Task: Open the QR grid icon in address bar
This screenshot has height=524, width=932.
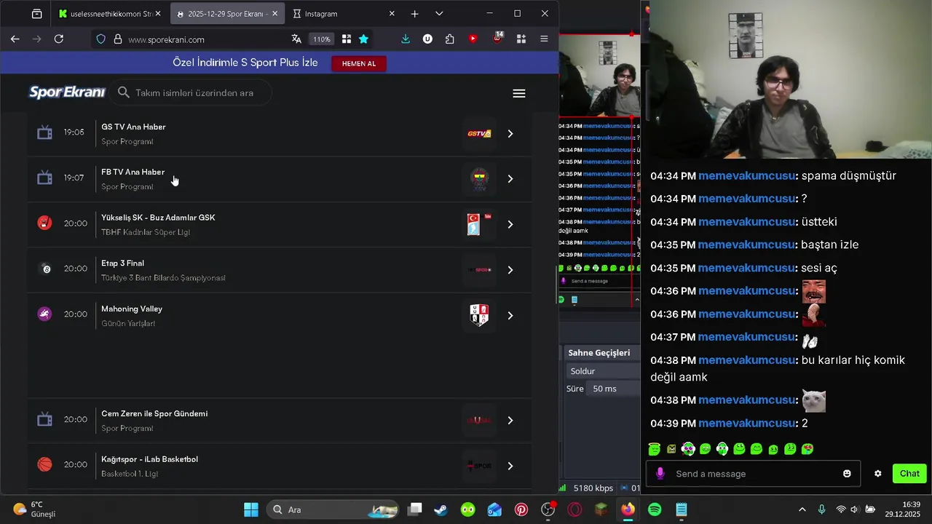Action: tap(347, 39)
